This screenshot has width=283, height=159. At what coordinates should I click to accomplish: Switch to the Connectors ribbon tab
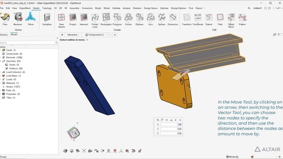pyautogui.click(x=87, y=8)
